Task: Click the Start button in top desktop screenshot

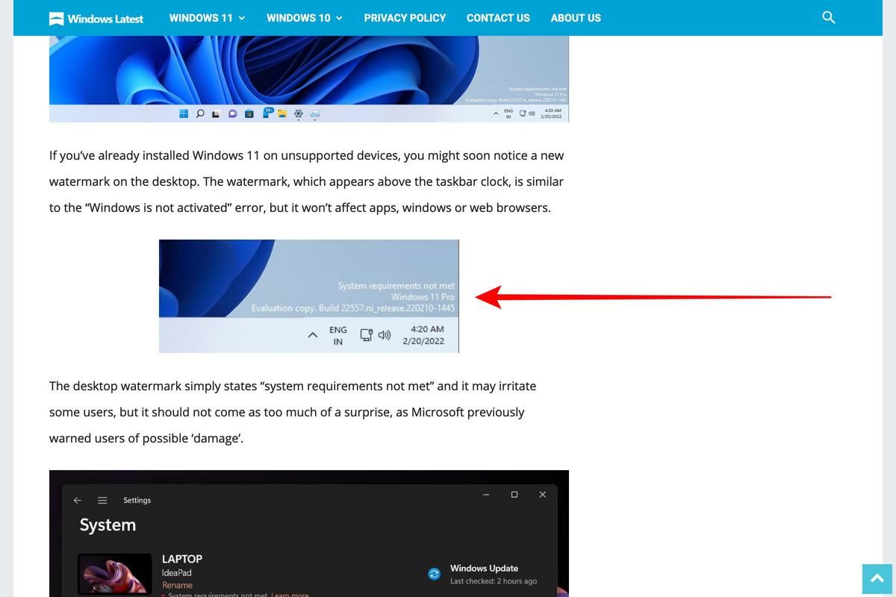Action: [184, 113]
